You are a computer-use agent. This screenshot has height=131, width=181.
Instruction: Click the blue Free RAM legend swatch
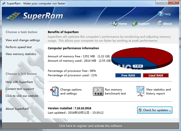point(128,75)
